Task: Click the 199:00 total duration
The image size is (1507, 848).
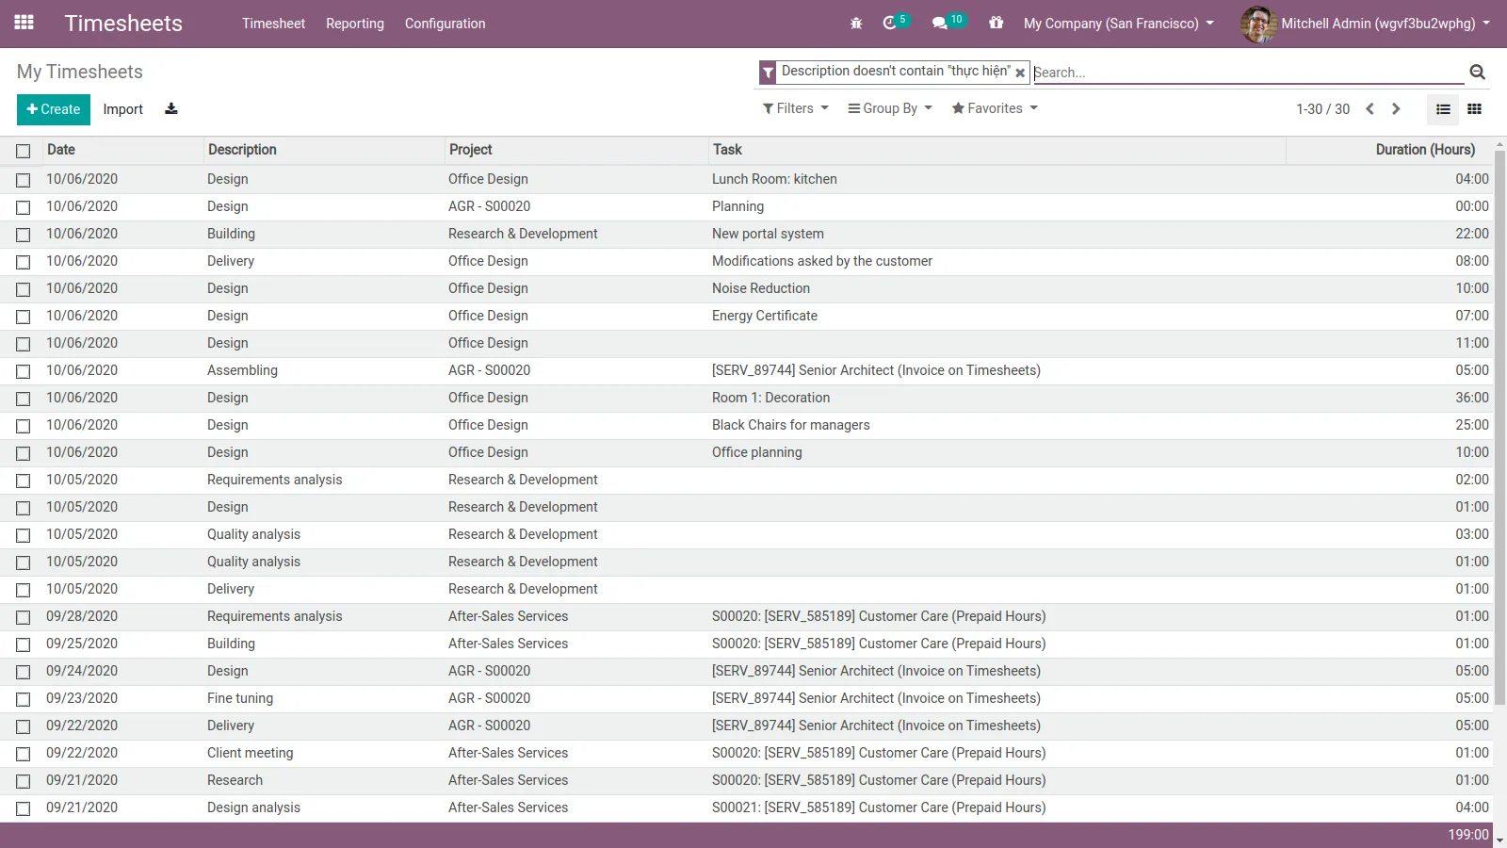Action: [1468, 835]
